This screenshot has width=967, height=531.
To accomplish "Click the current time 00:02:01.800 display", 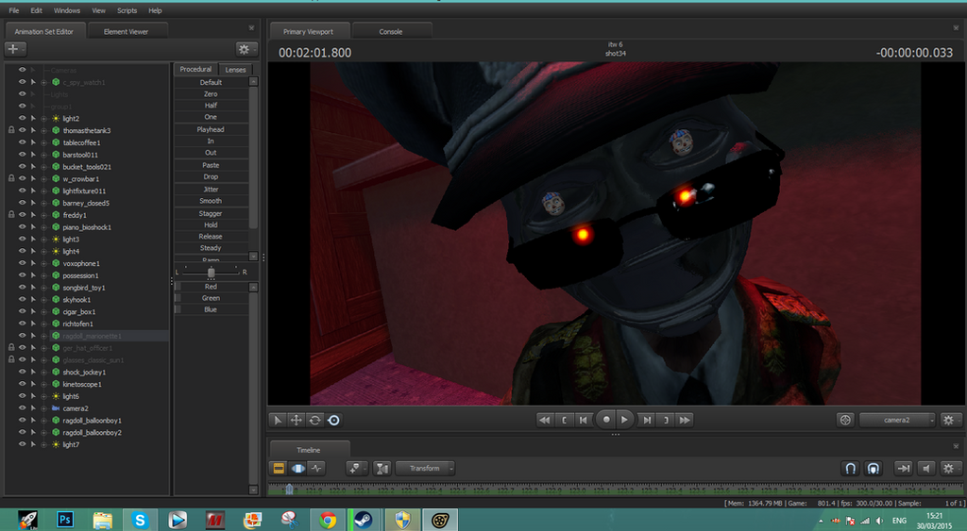I will 315,53.
